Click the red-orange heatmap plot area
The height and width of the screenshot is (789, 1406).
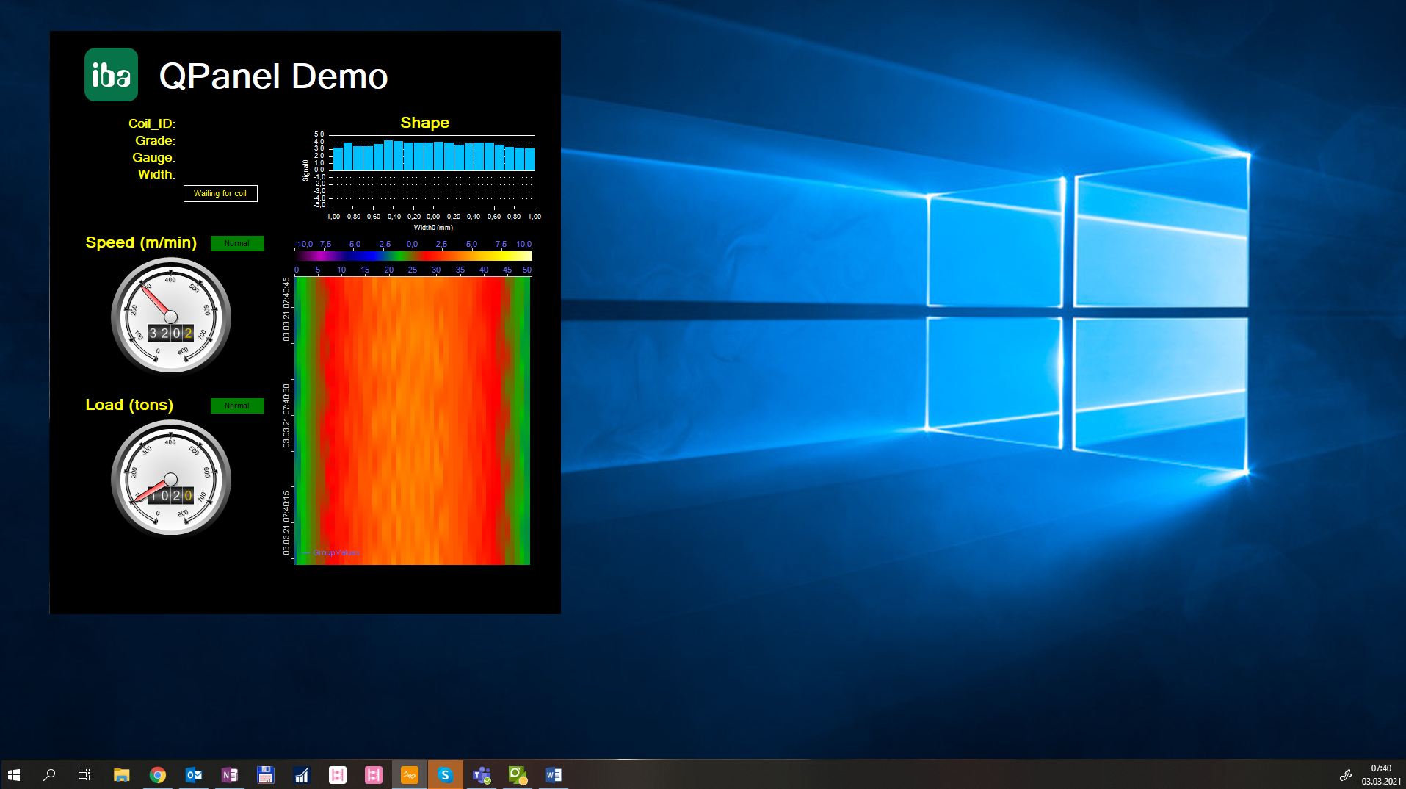click(x=412, y=420)
